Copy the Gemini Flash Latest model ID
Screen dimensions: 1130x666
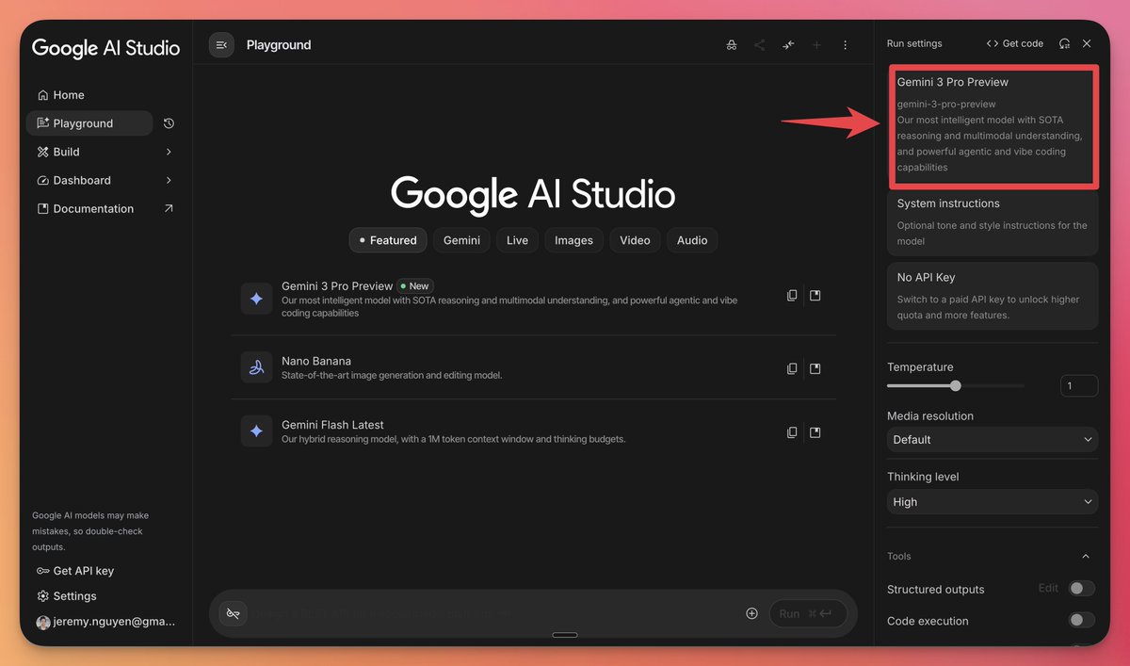point(792,432)
